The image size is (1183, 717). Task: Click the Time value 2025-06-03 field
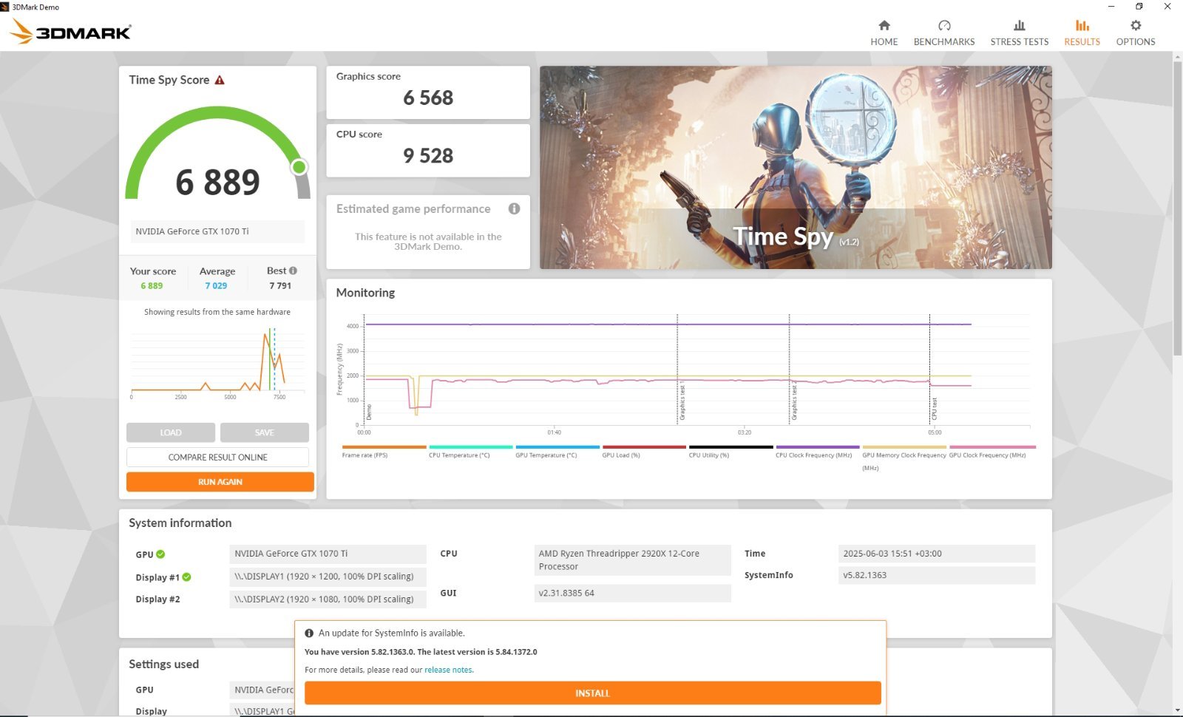[x=937, y=554]
